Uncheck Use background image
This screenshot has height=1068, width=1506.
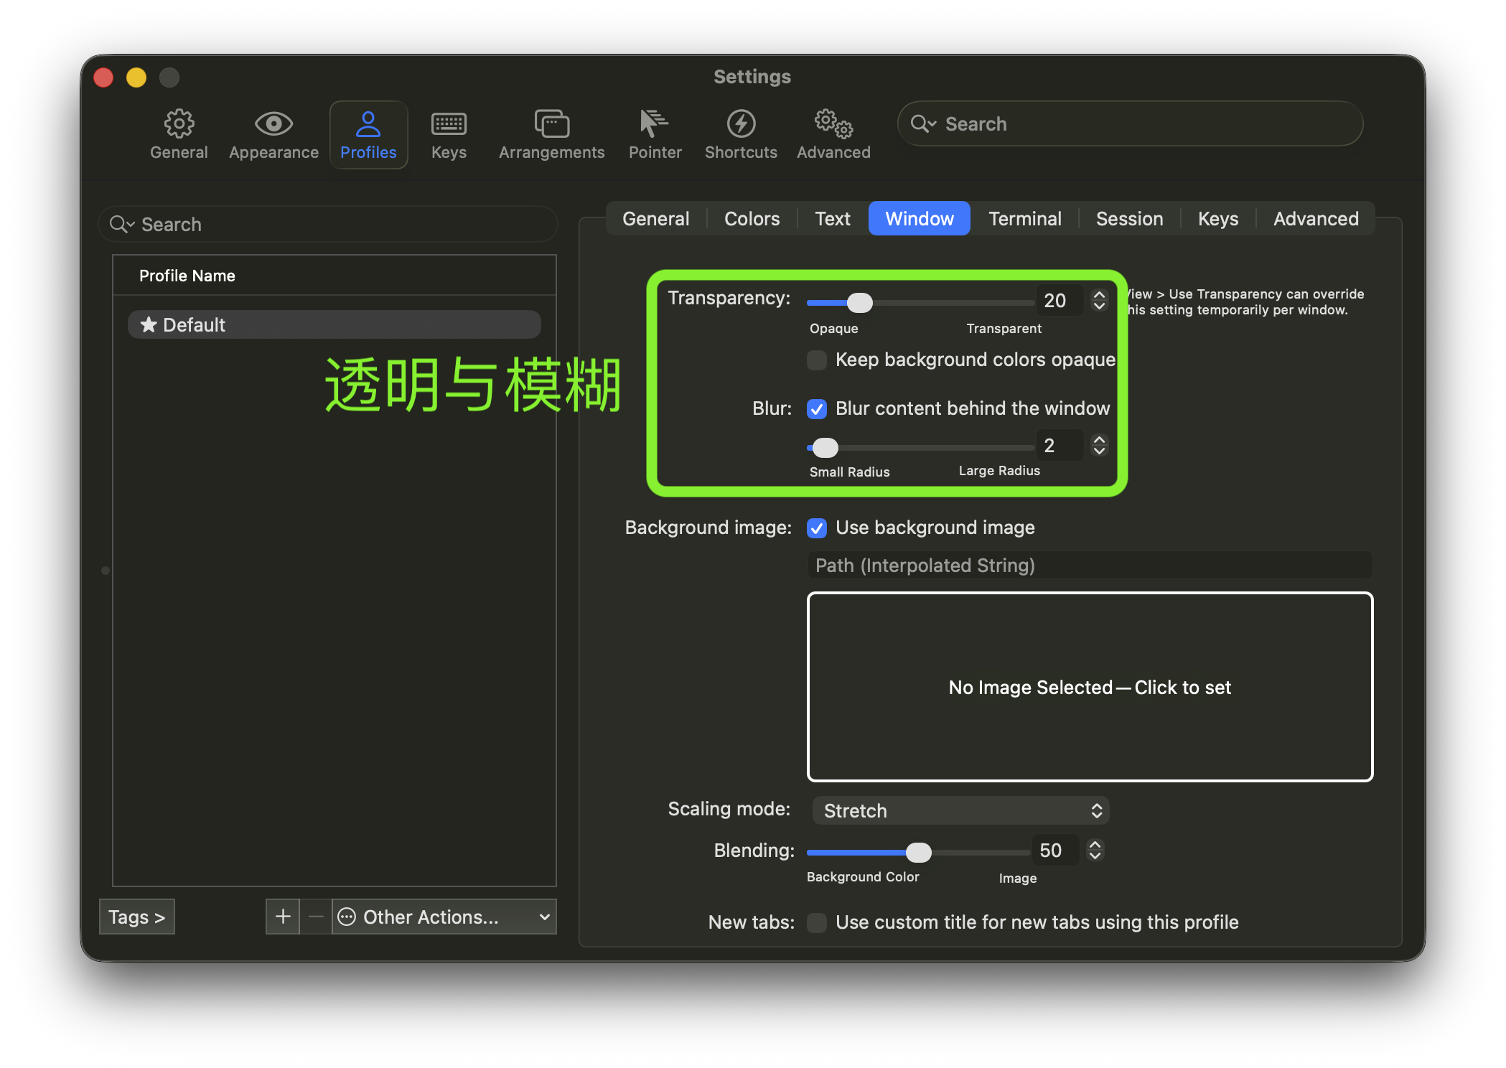817,528
